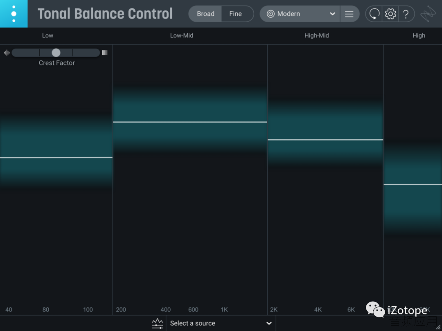Click the 400 frequency label
The width and height of the screenshot is (442, 331).
pyautogui.click(x=166, y=310)
